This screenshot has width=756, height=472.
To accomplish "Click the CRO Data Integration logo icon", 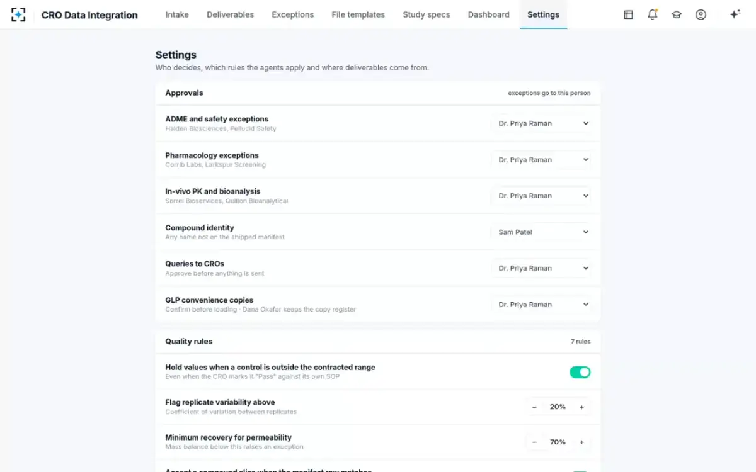I will pyautogui.click(x=18, y=14).
